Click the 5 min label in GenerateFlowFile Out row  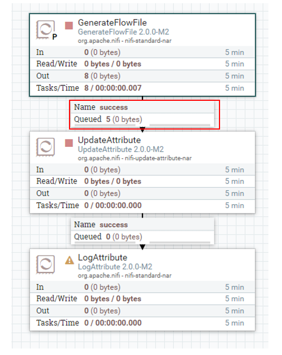tap(235, 76)
